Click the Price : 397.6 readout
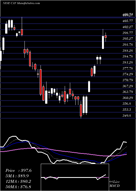Viewport: 136px width, 191px height. click(18, 171)
